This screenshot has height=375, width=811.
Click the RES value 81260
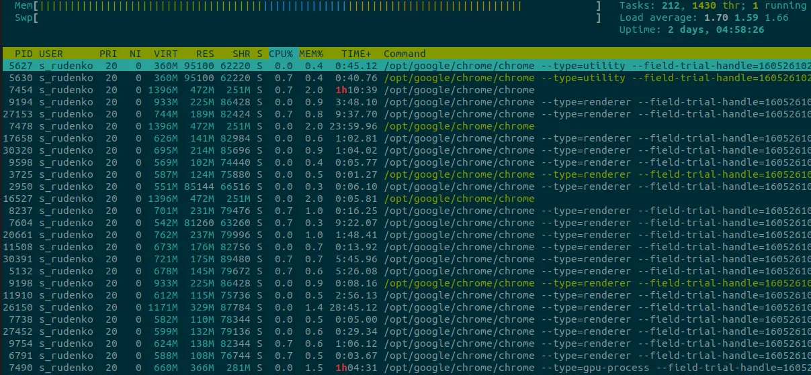[x=199, y=223]
